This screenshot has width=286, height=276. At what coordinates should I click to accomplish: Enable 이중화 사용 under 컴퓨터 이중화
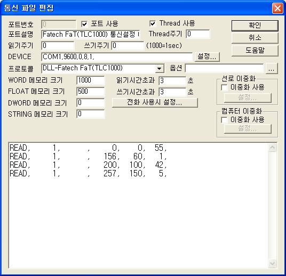pyautogui.click(x=224, y=120)
